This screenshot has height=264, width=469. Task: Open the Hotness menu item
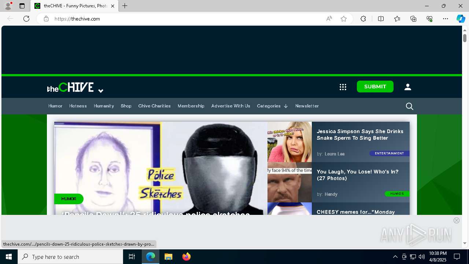tap(78, 106)
